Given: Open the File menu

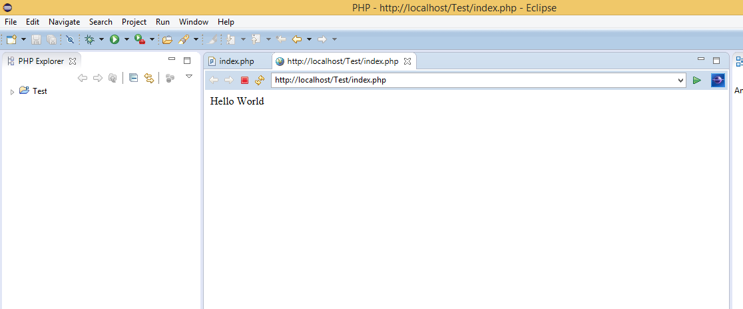Looking at the screenshot, I should coord(11,22).
